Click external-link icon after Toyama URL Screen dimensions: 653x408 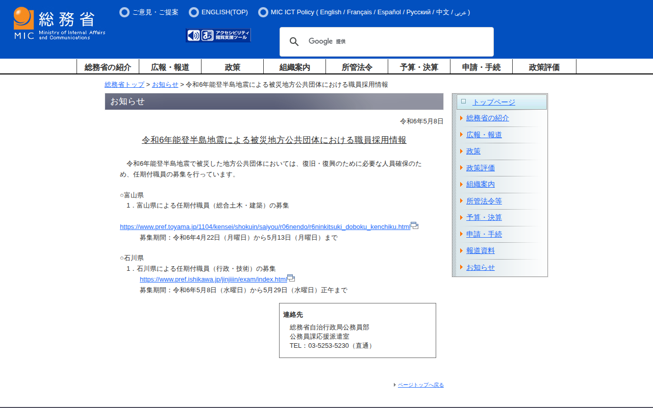(415, 225)
